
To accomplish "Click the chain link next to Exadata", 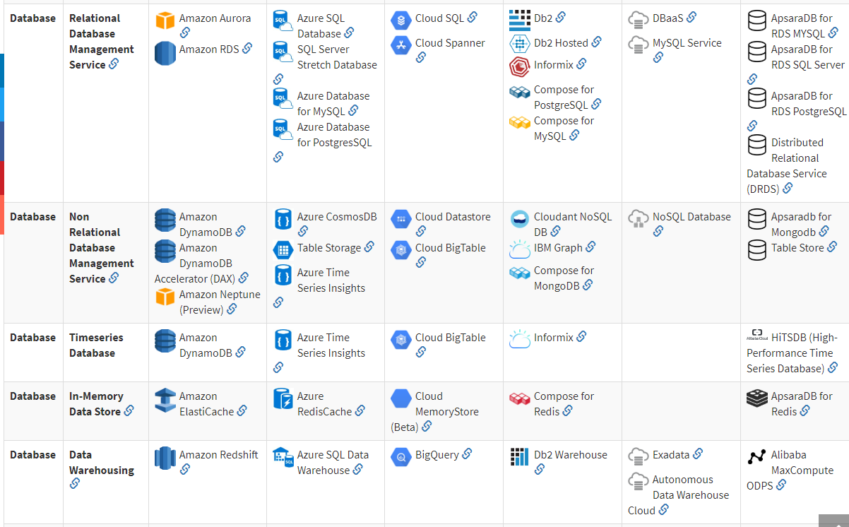I will tap(699, 454).
